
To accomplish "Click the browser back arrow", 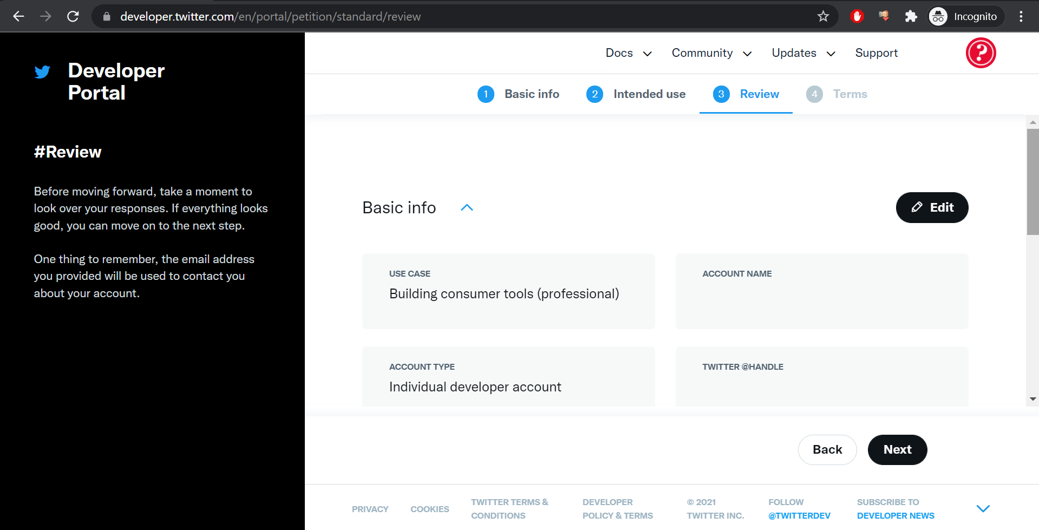I will [x=19, y=16].
